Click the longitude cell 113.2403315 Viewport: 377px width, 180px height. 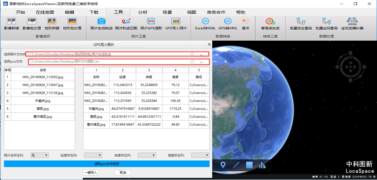[x=123, y=85]
